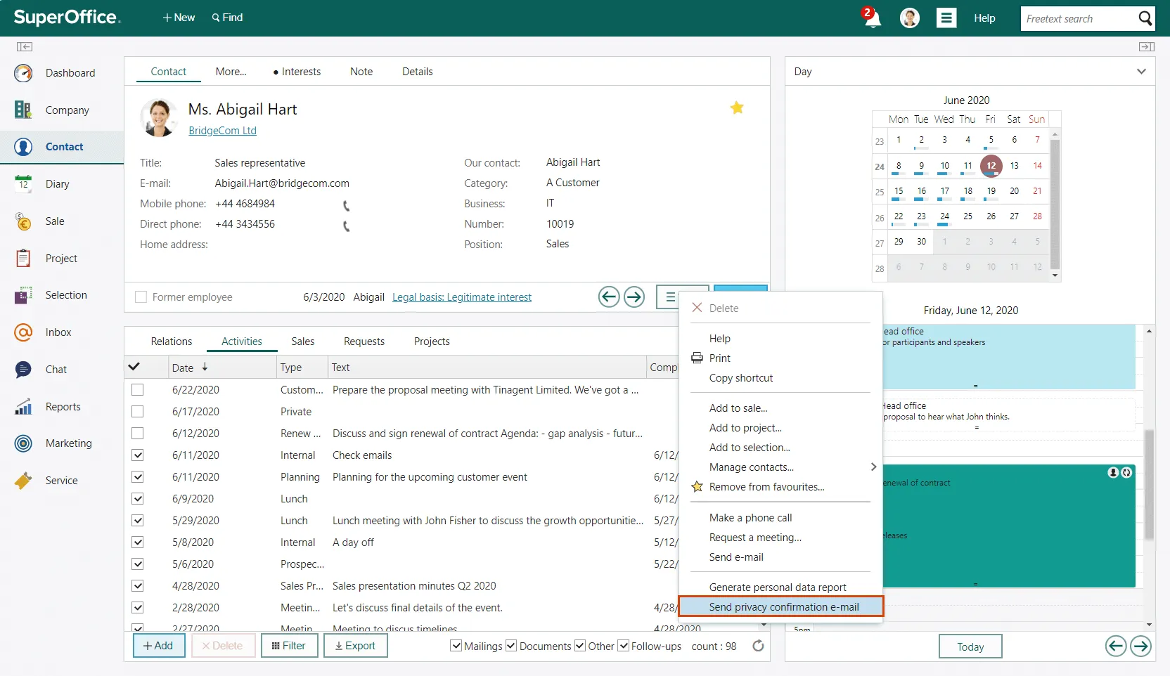The height and width of the screenshot is (676, 1170).
Task: Expand the Manage contacts submenu arrow
Action: tap(873, 467)
